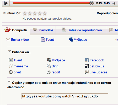
Task: Open the Listas de reproducción tab
Action: pos(81,30)
